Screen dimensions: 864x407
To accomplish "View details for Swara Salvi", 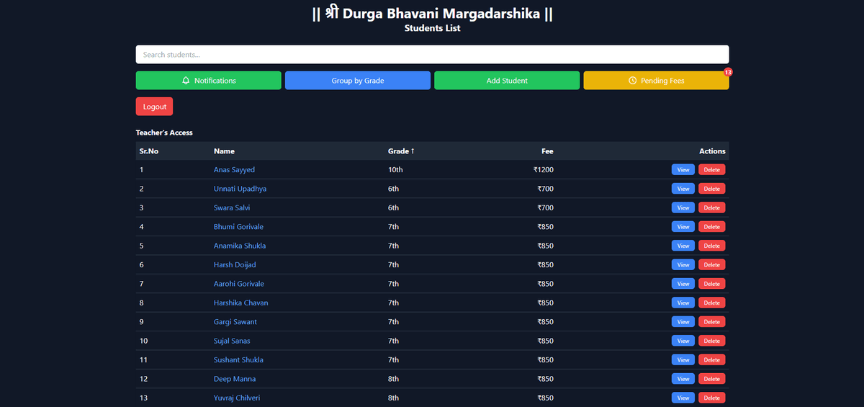I will coord(683,207).
